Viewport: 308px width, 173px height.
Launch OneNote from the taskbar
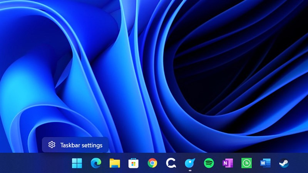coord(228,163)
